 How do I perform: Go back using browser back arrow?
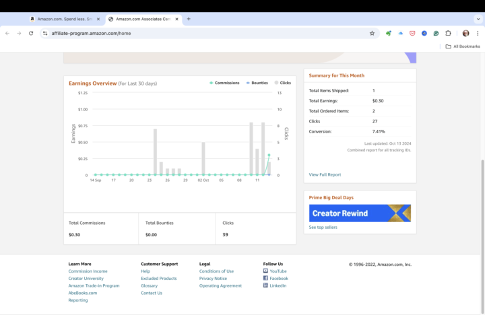coord(7,34)
